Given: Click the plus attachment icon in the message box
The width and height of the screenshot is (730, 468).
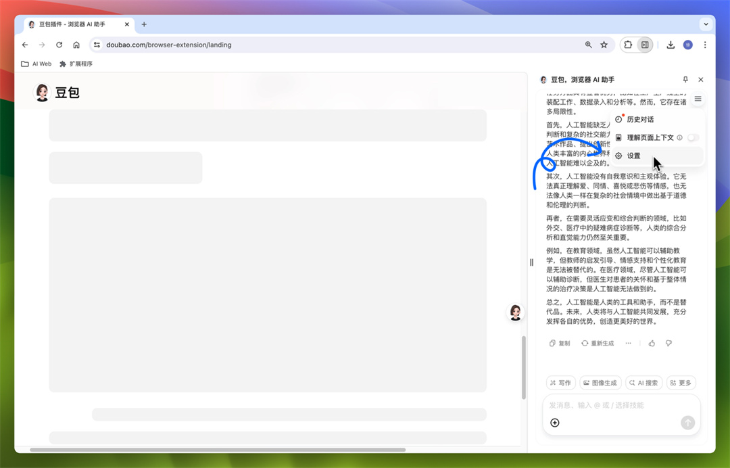Looking at the screenshot, I should (x=555, y=423).
